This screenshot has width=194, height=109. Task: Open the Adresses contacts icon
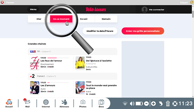tap(64, 103)
